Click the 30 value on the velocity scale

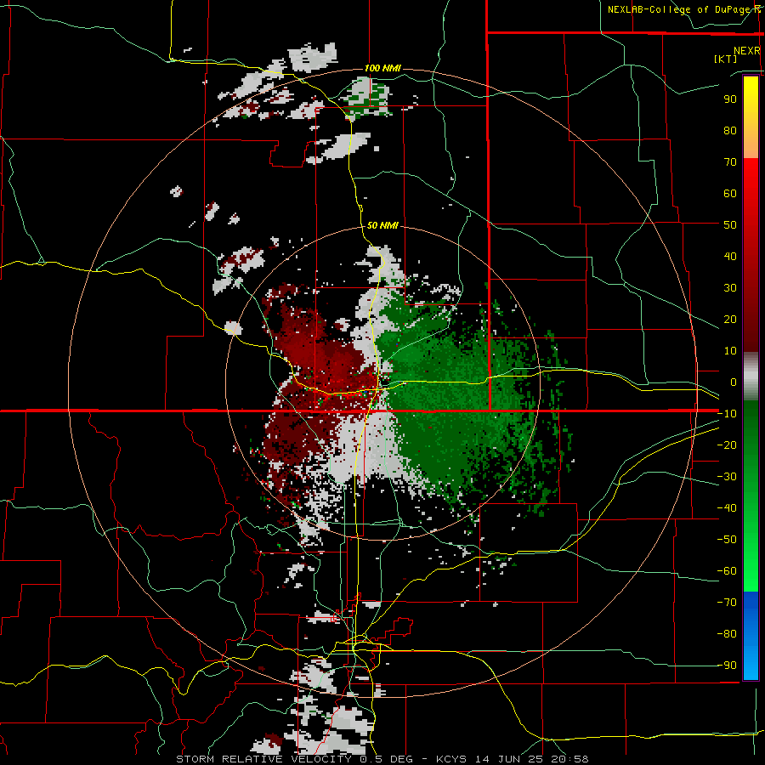click(730, 288)
